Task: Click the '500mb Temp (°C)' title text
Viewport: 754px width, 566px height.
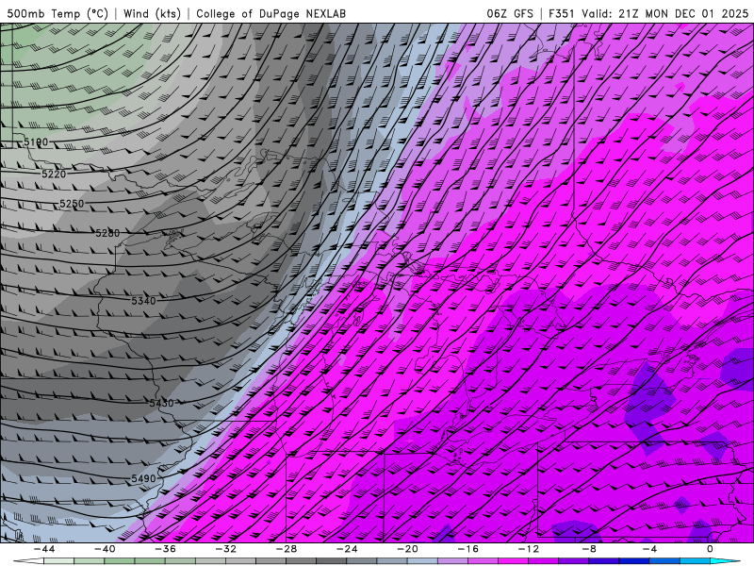Action: pyautogui.click(x=57, y=14)
